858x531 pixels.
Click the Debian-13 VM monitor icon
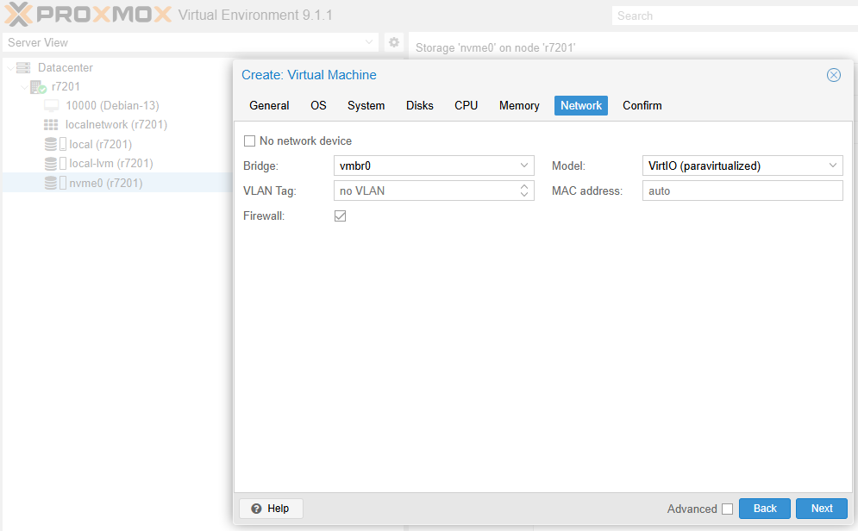(x=52, y=105)
